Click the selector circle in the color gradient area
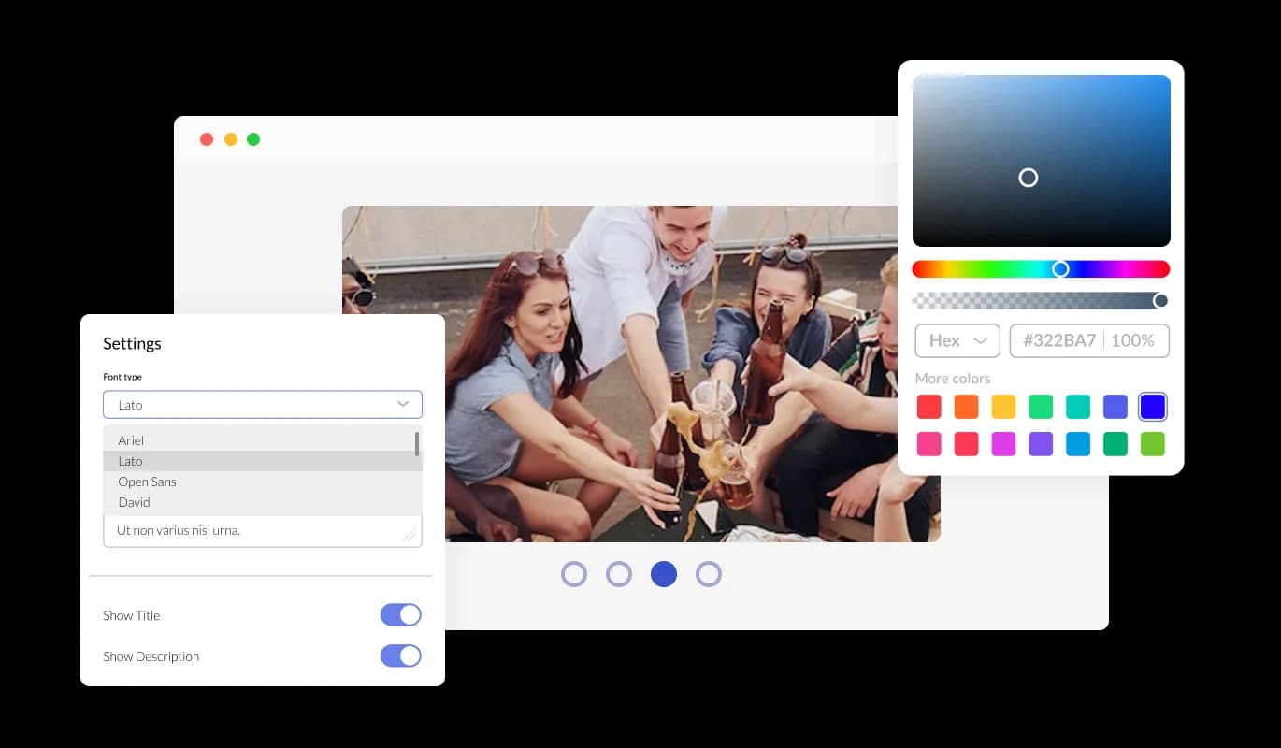The height and width of the screenshot is (748, 1281). coord(1029,177)
